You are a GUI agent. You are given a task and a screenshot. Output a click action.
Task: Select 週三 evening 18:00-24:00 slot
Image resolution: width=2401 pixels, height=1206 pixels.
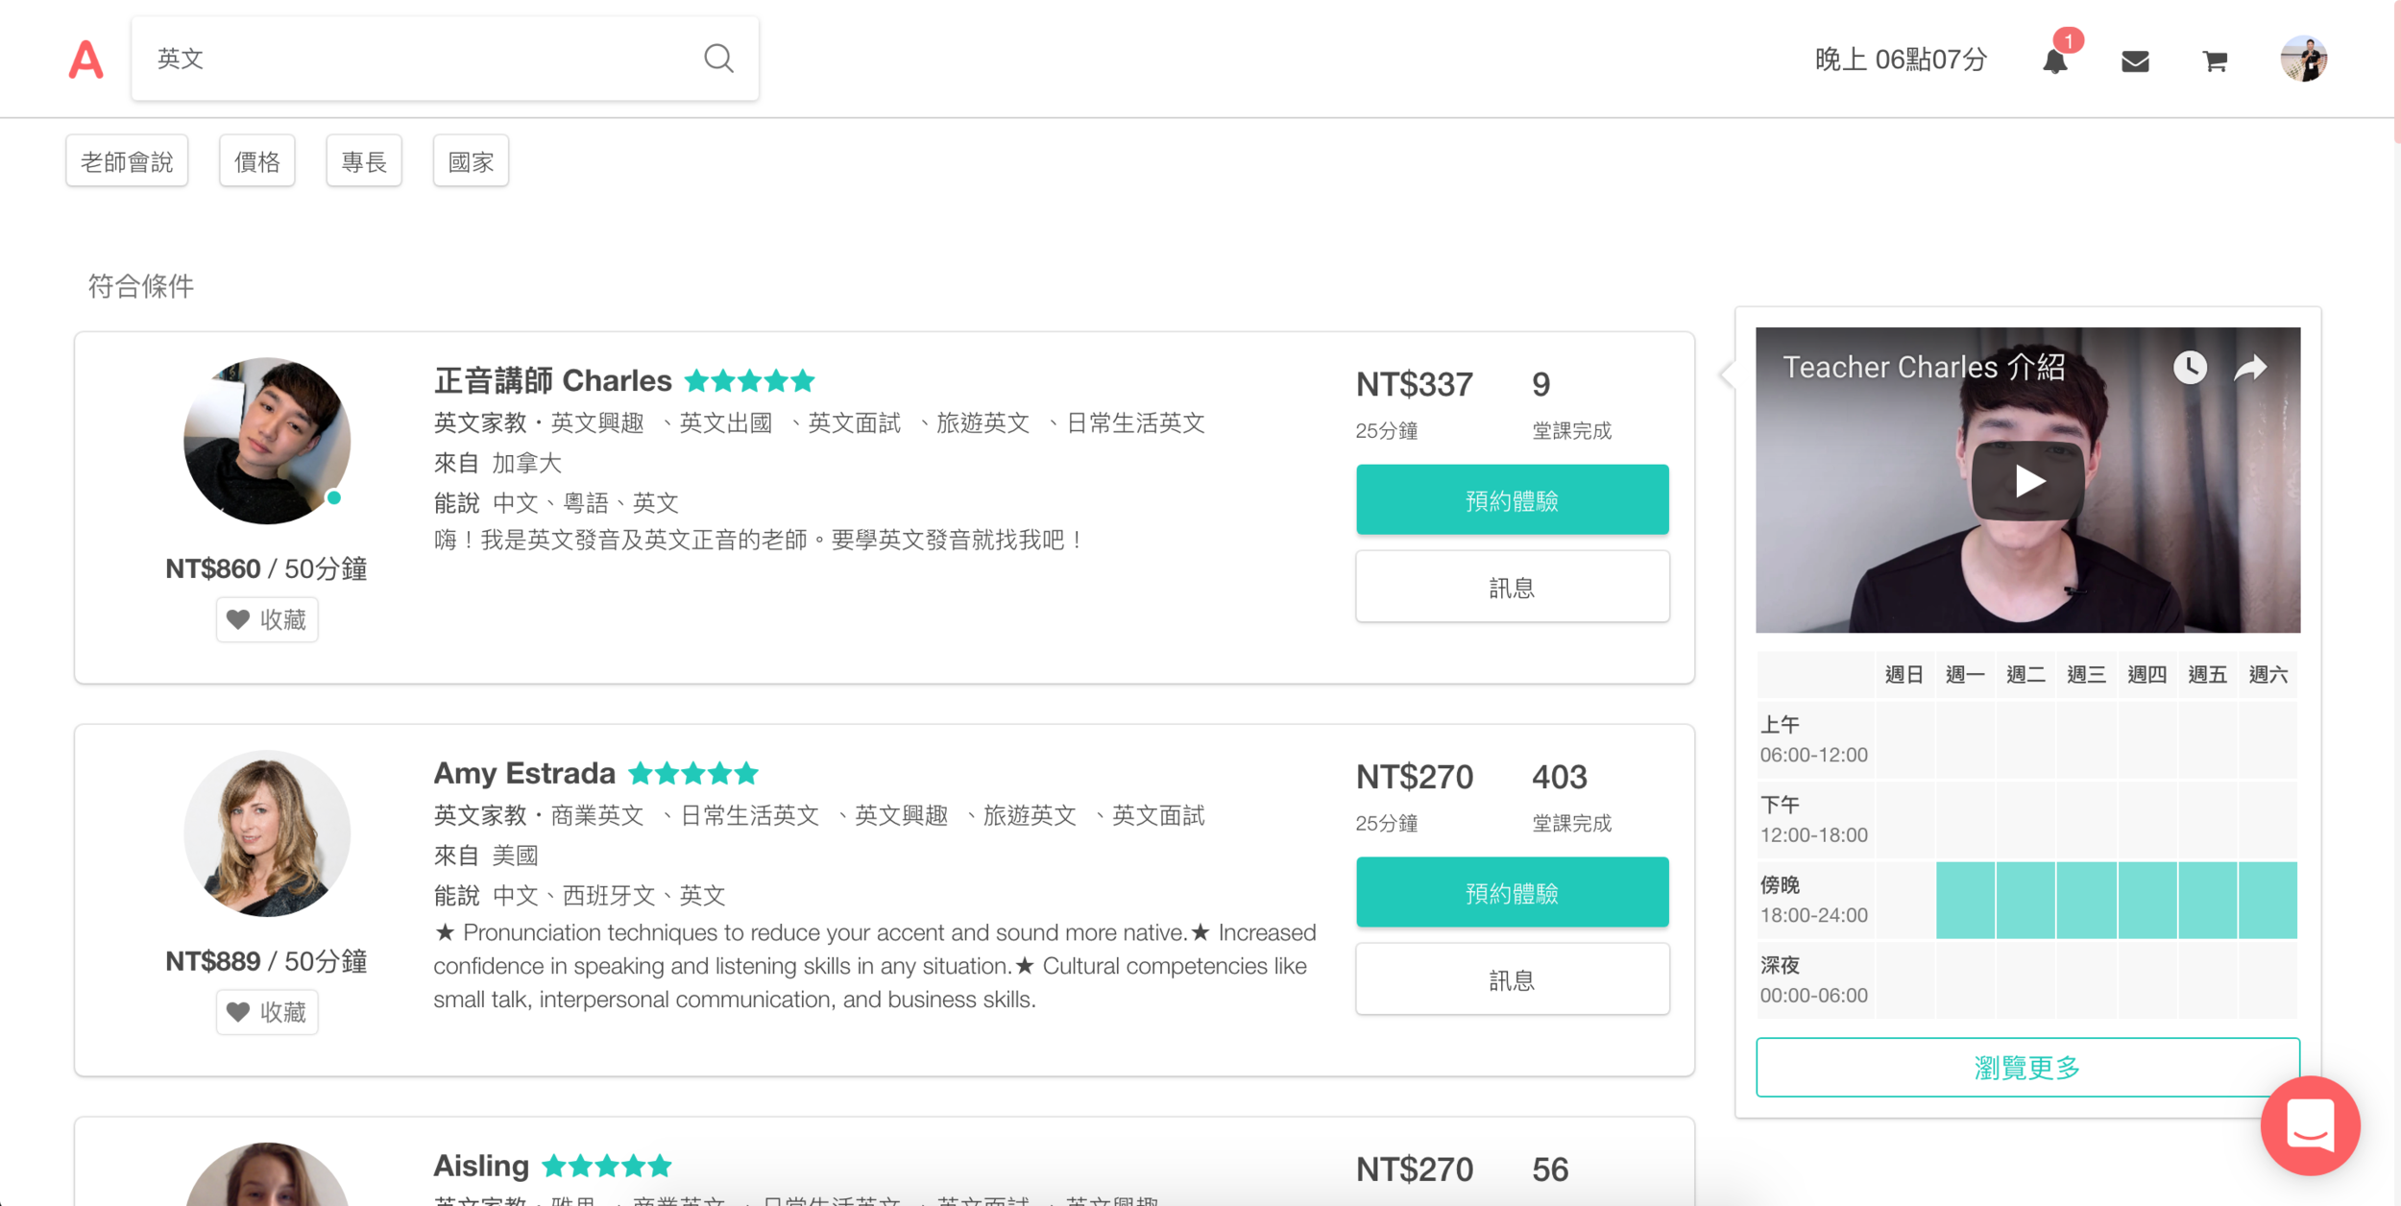[x=2086, y=900]
